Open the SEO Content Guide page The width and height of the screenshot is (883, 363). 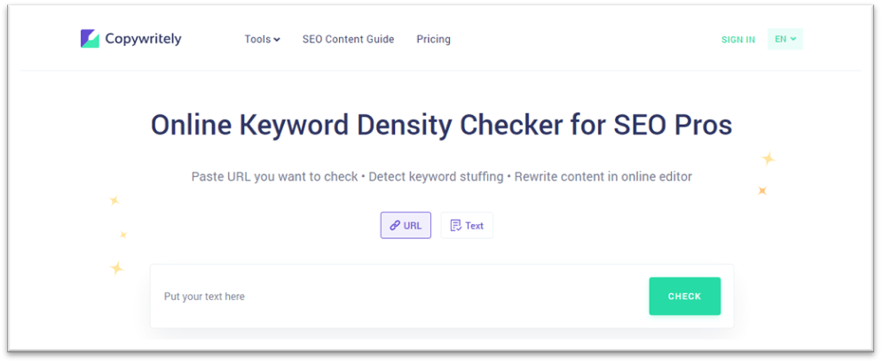coord(348,39)
